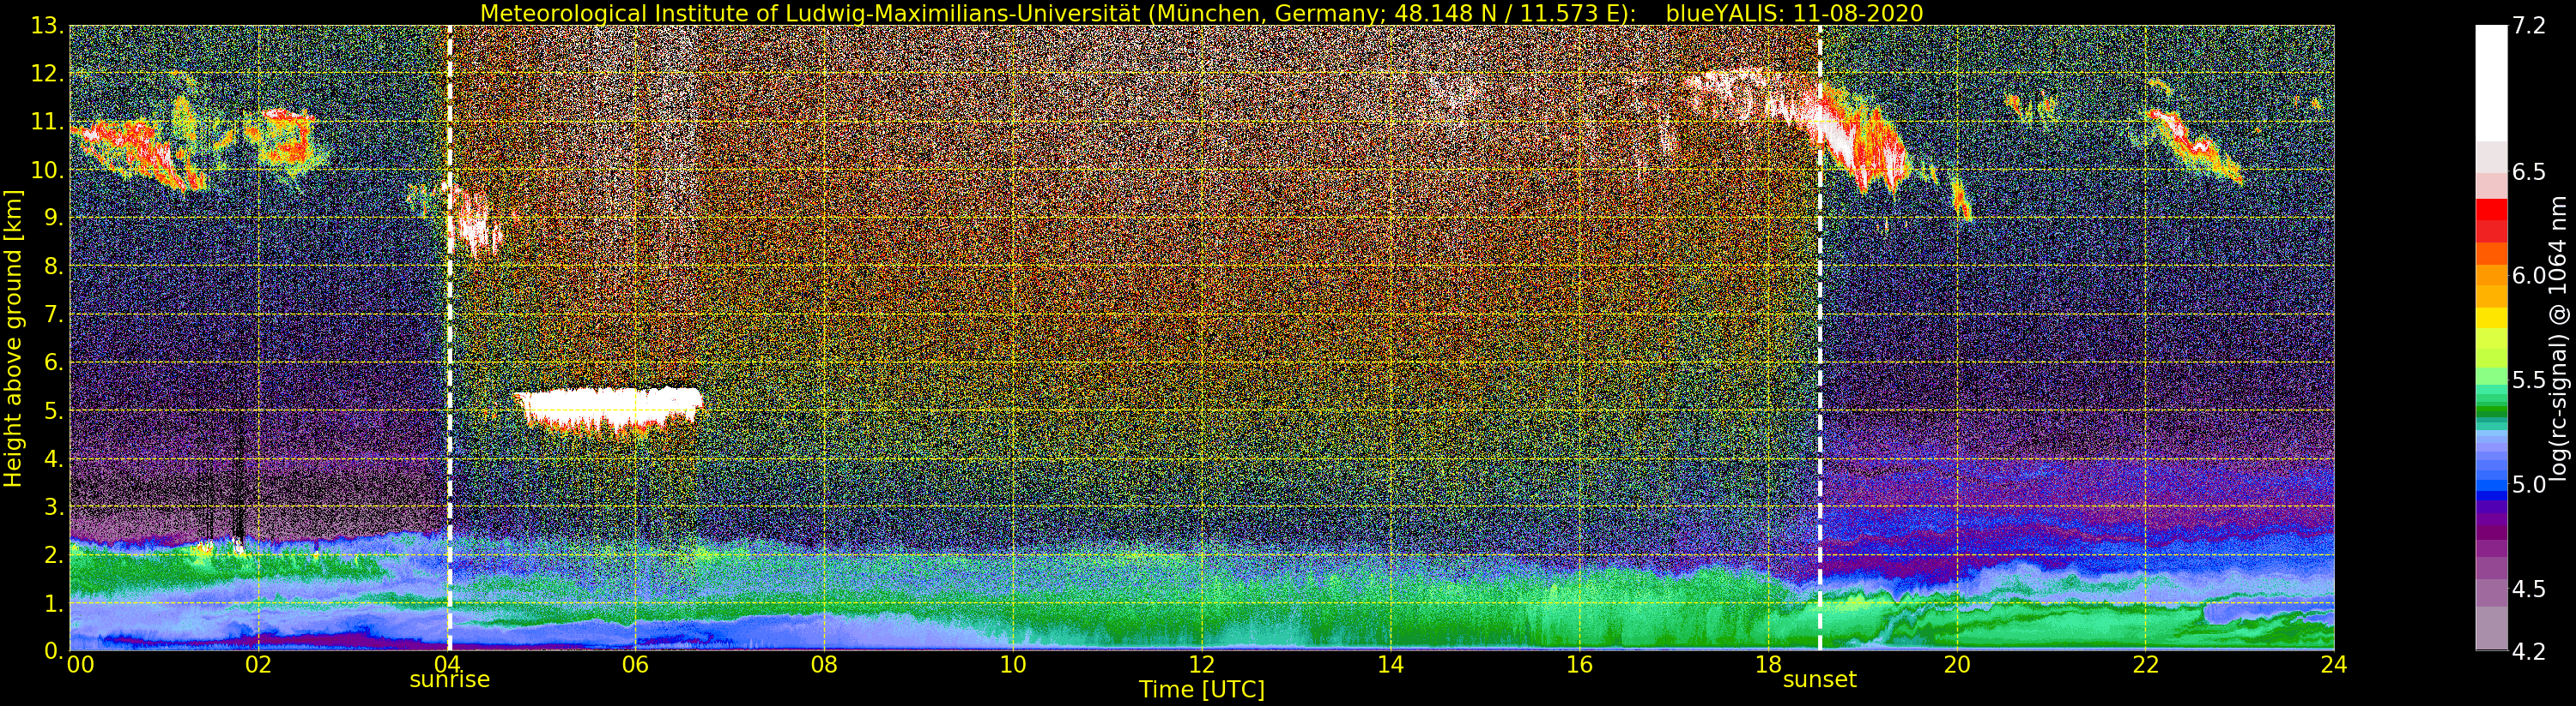Click the bright white cloud layer near 5 km
Screen dimensions: 2576x706
(x=608, y=410)
